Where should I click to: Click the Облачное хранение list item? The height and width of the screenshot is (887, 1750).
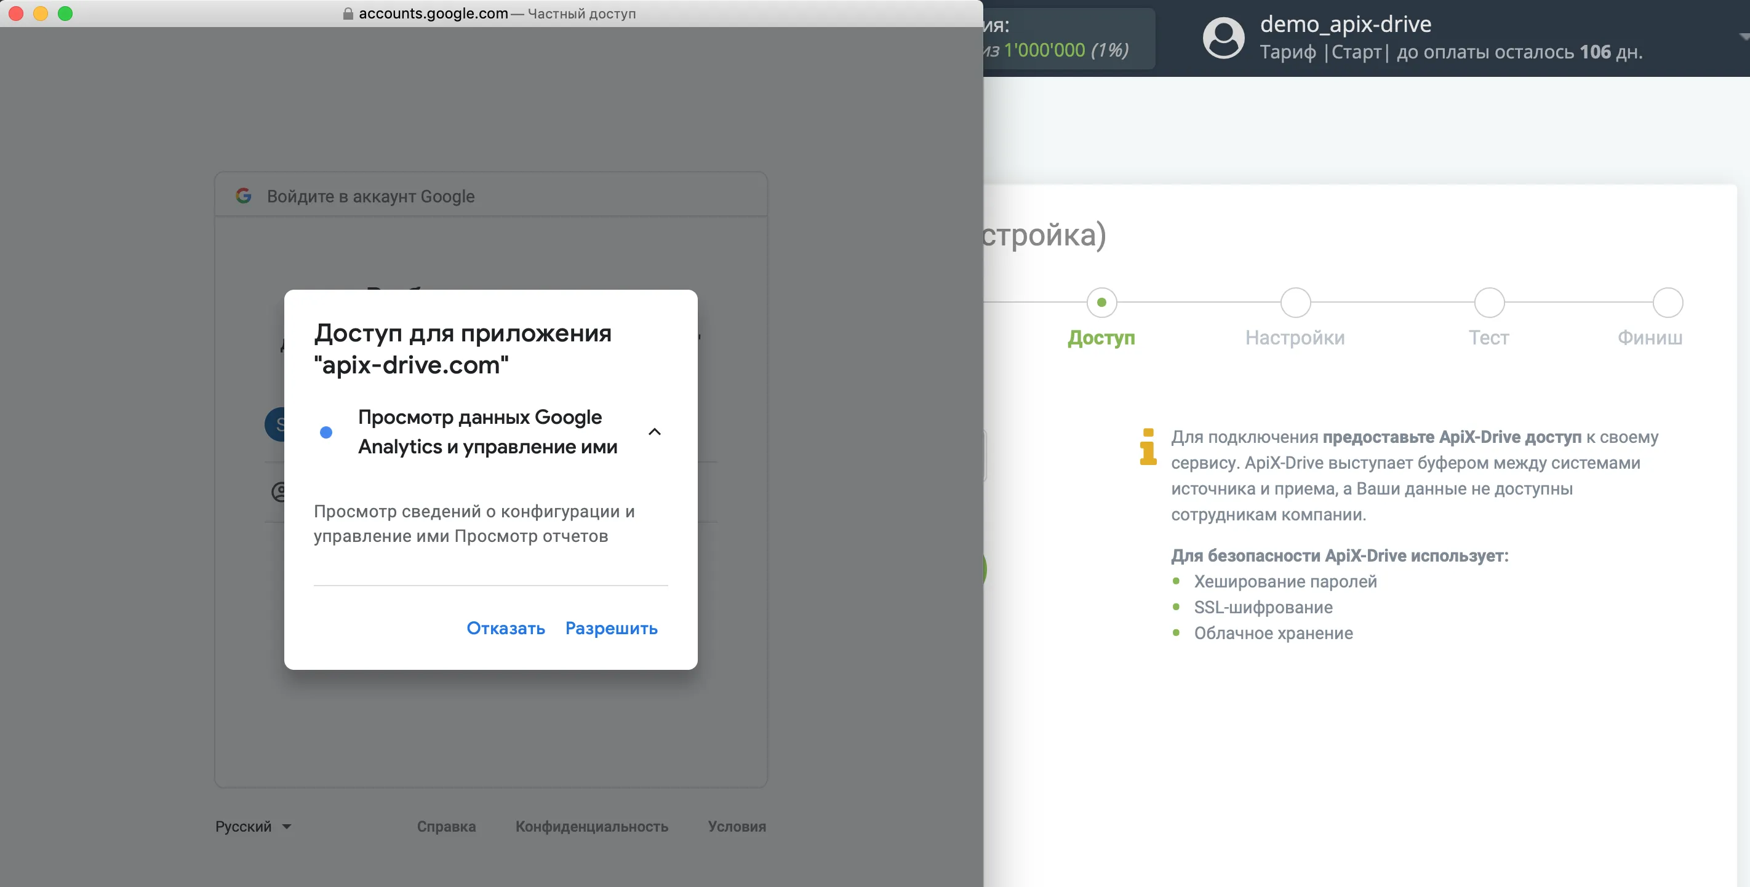1273,633
